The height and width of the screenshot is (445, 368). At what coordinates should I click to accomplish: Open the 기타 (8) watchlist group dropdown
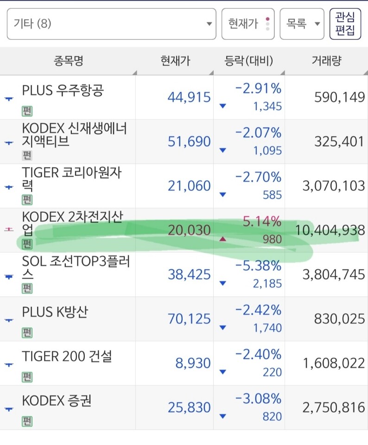112,24
